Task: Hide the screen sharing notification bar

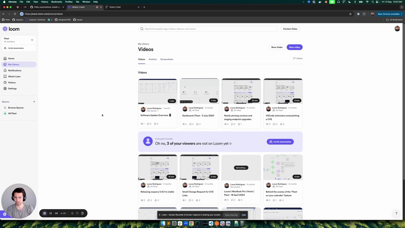Action: pyautogui.click(x=244, y=215)
